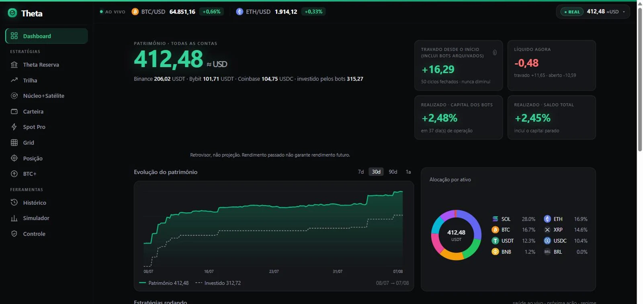Click the BNB coin icon in allocation
This screenshot has width=643, height=304.
[495, 252]
